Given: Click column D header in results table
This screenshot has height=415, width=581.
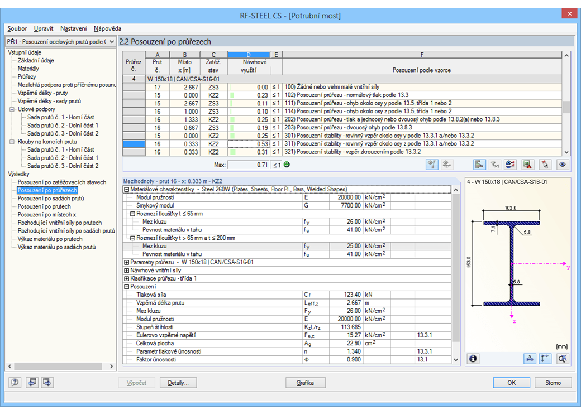Looking at the screenshot, I should (249, 55).
